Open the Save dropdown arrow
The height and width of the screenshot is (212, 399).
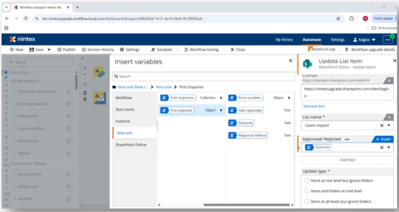click(x=49, y=50)
